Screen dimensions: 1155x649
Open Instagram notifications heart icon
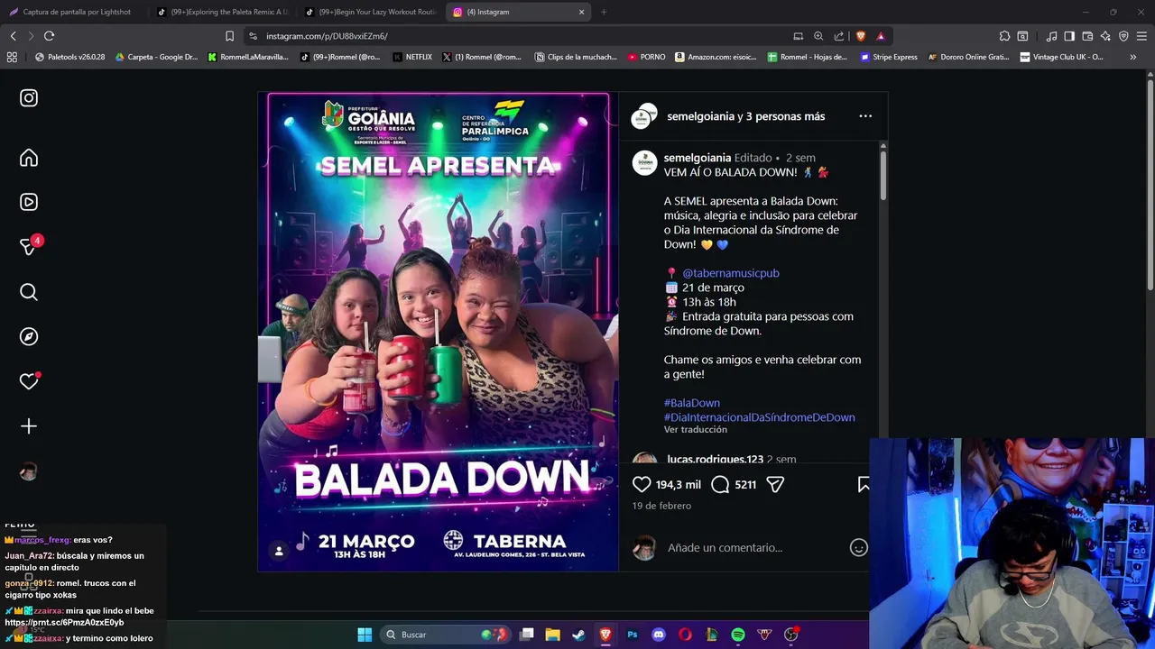(29, 381)
